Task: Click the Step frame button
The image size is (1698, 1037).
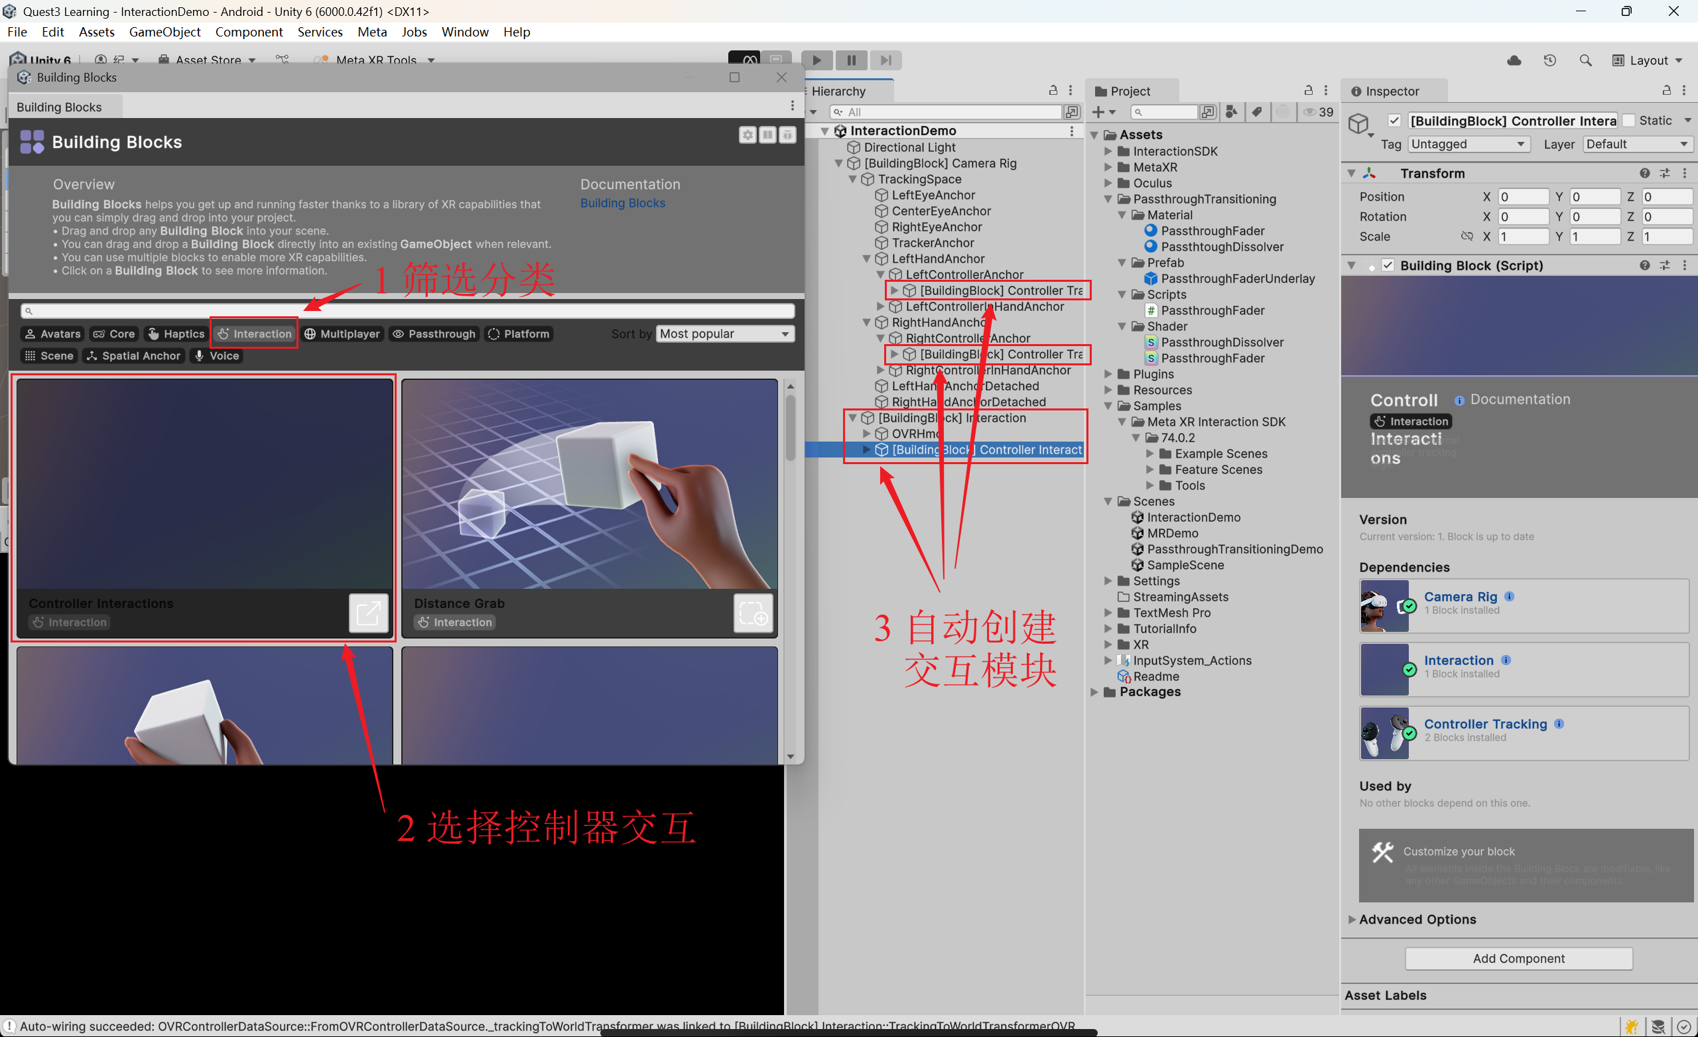Action: tap(886, 60)
